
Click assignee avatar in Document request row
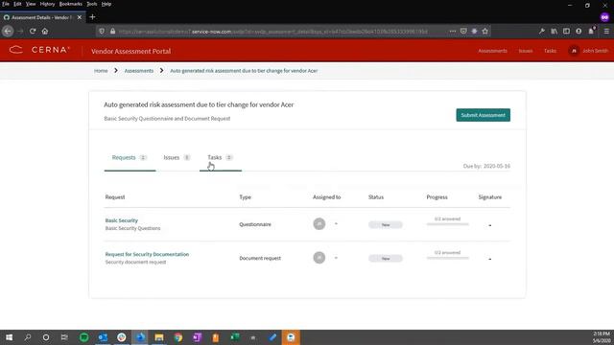[319, 258]
